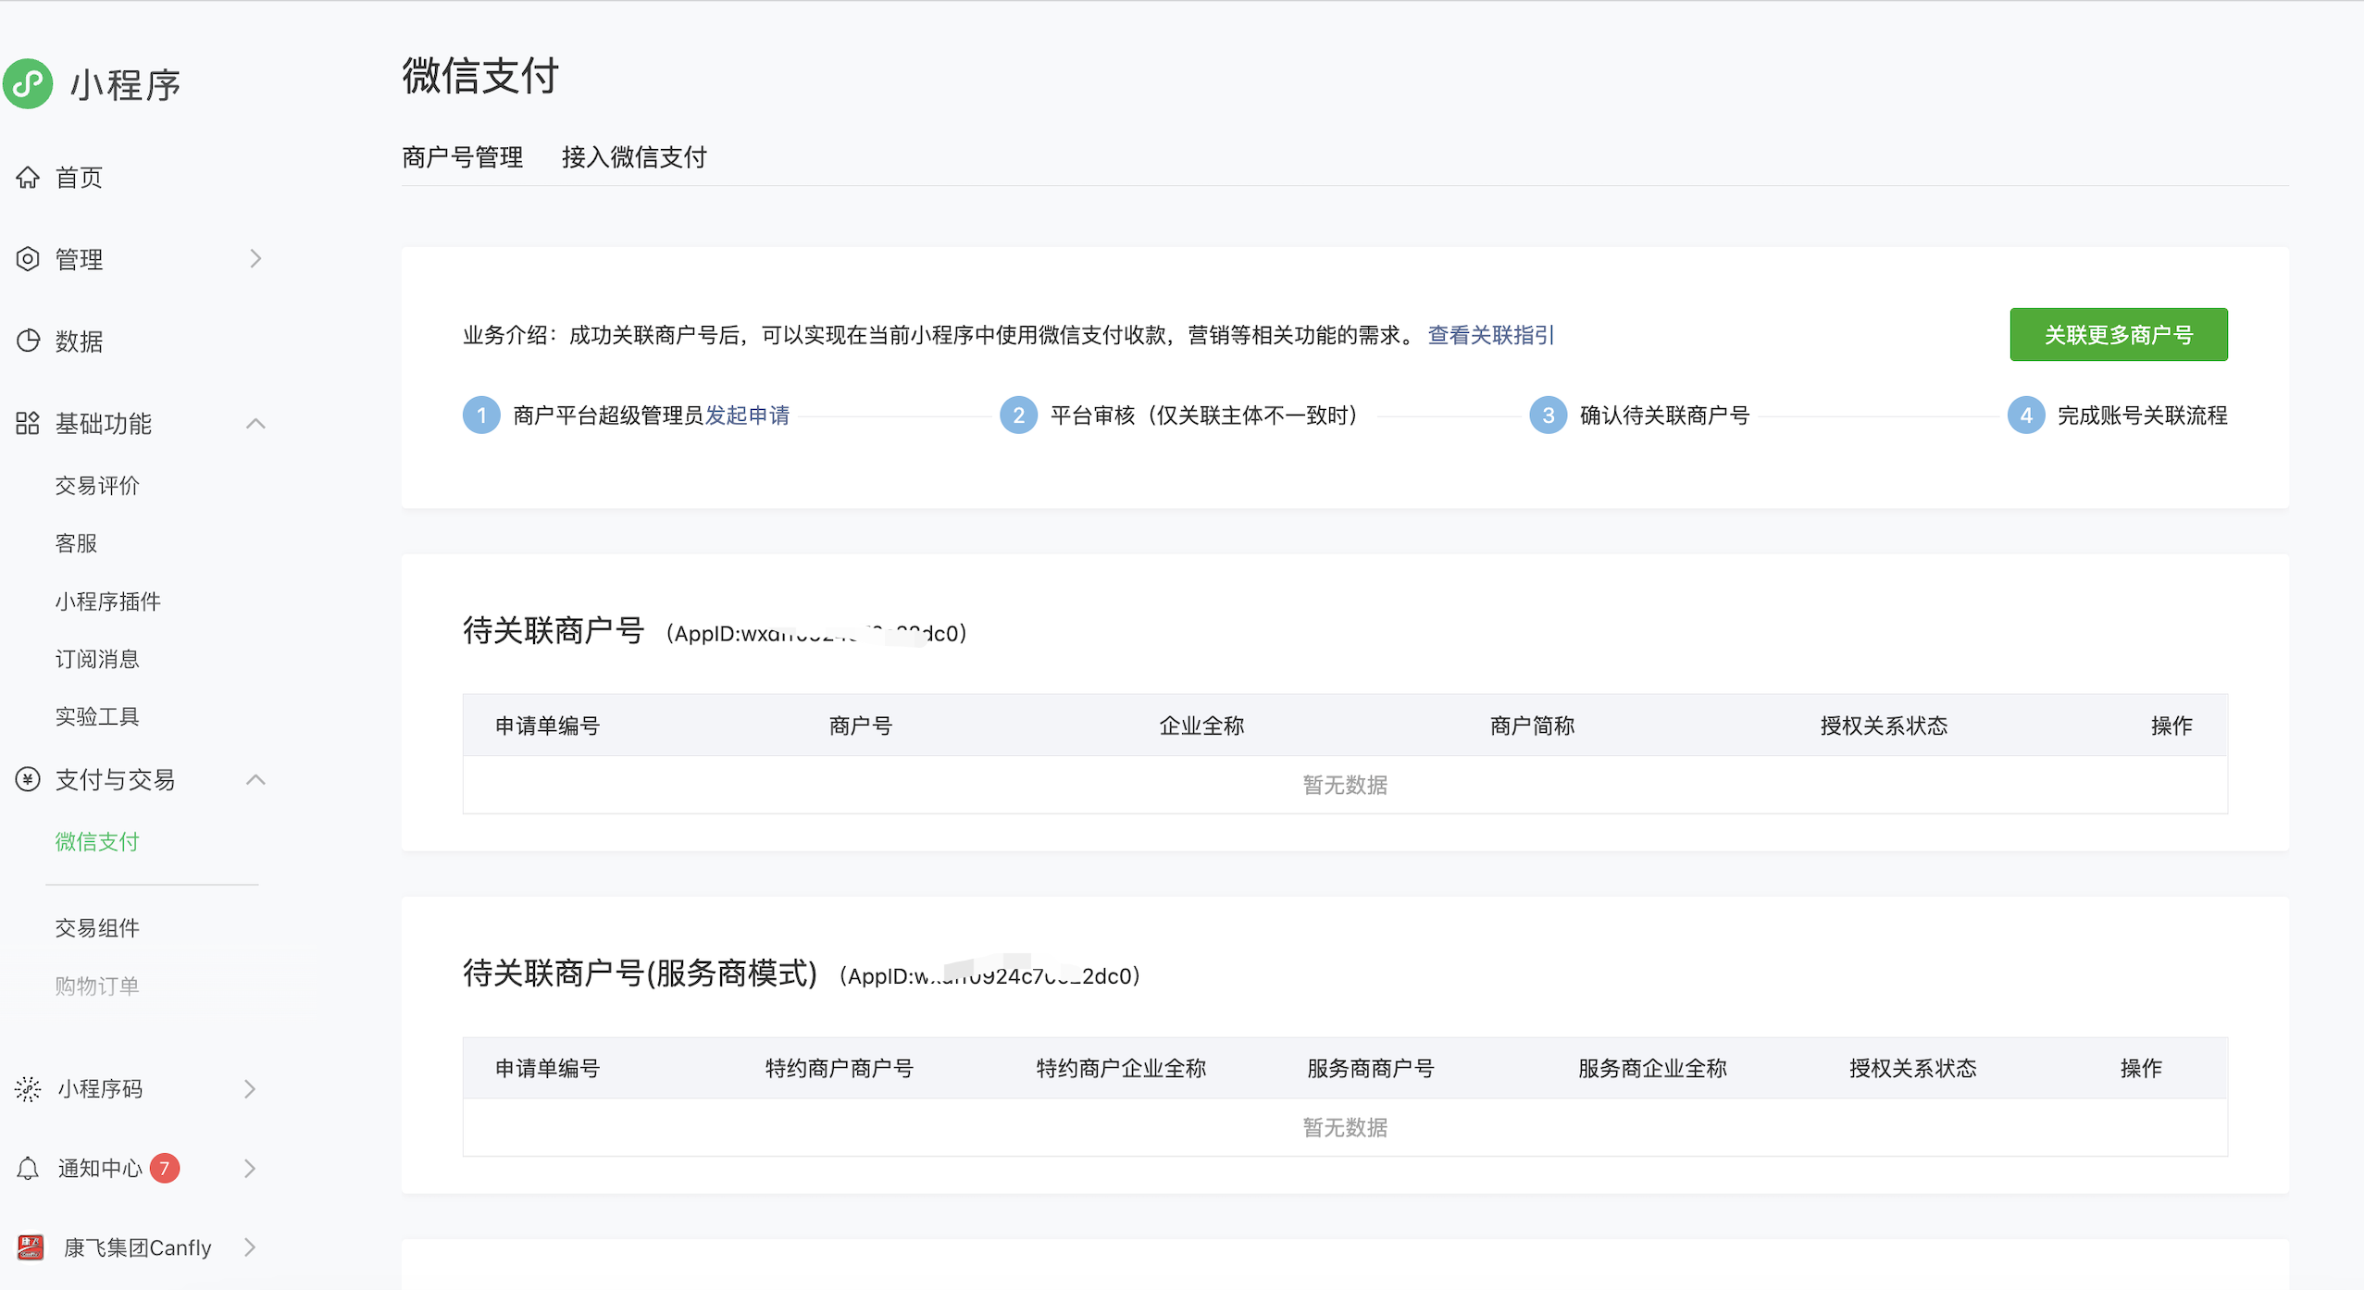This screenshot has width=2364, height=1290.
Task: Select 实验工具 submenu item
Action: tap(97, 715)
